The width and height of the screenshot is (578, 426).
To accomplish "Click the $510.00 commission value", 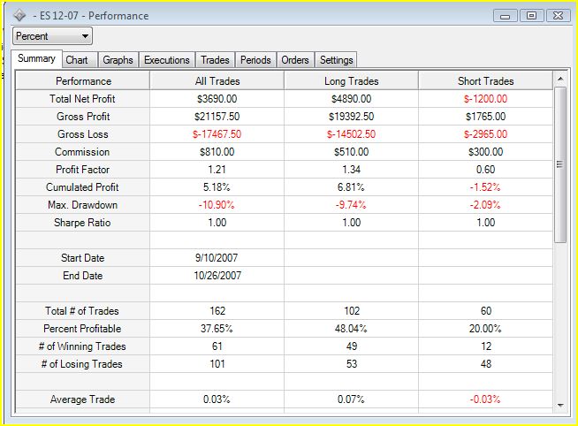I will point(351,152).
